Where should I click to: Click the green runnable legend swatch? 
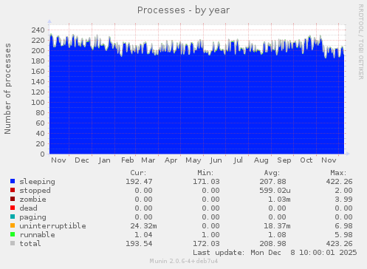tap(13, 234)
